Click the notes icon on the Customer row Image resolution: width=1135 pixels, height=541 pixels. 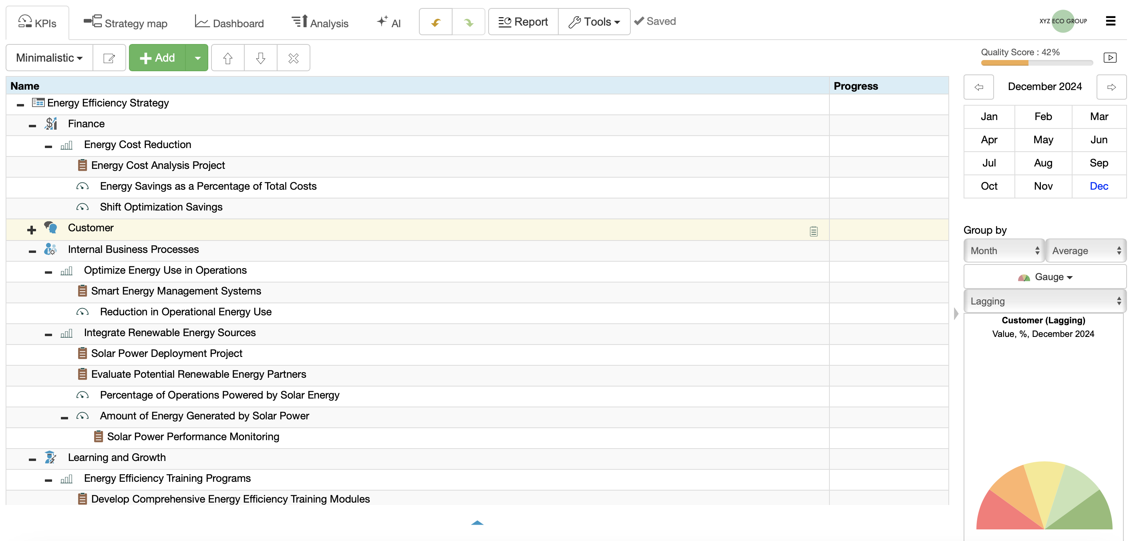[813, 231]
